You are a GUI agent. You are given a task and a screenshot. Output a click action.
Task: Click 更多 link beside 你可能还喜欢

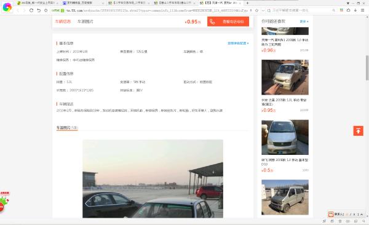(x=304, y=22)
